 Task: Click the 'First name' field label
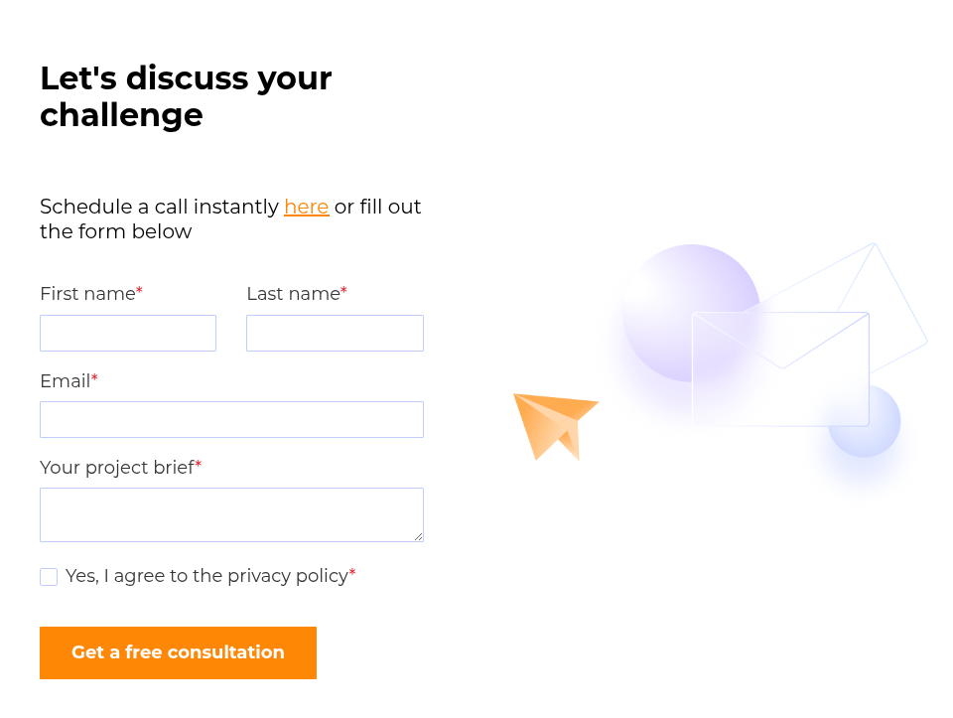(87, 294)
